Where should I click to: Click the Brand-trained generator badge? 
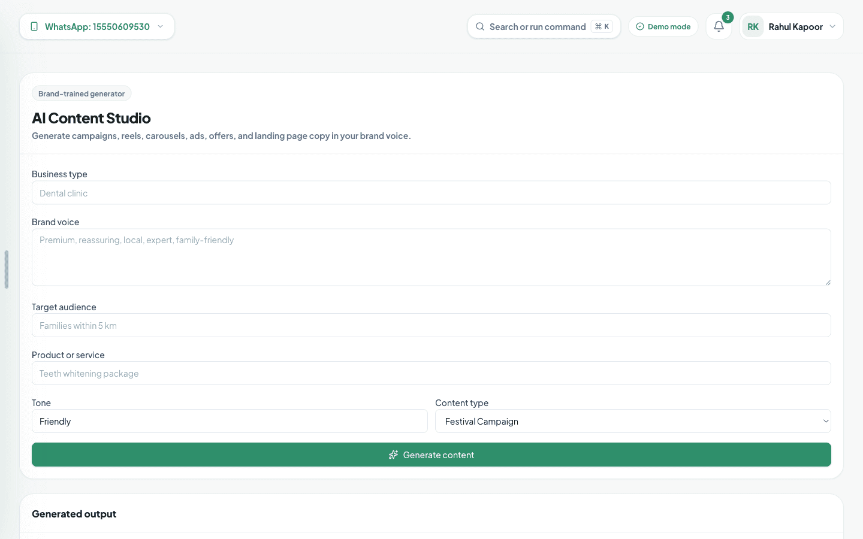point(82,93)
